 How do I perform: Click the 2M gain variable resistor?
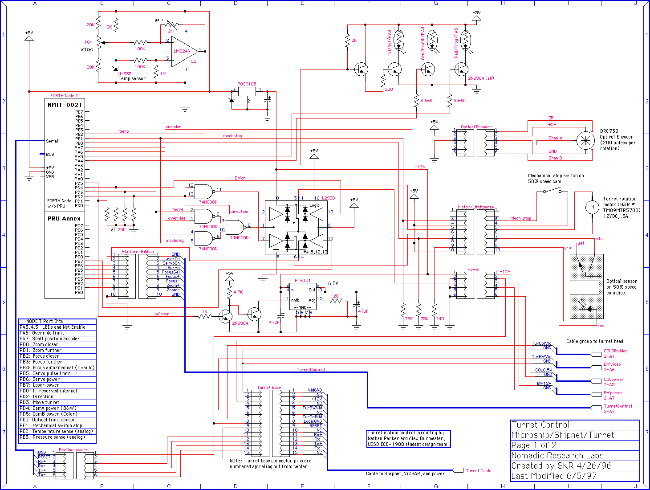(171, 24)
